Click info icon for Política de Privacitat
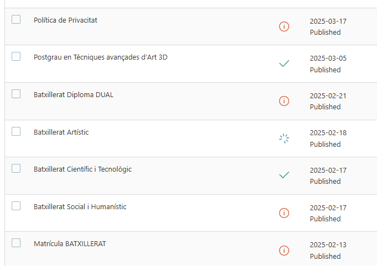 [284, 26]
